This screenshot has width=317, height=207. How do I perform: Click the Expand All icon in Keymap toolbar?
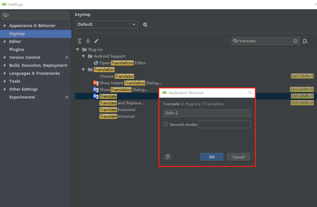coord(80,41)
